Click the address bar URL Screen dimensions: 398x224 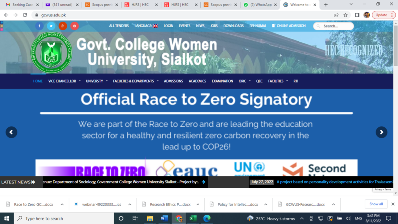pos(54,15)
